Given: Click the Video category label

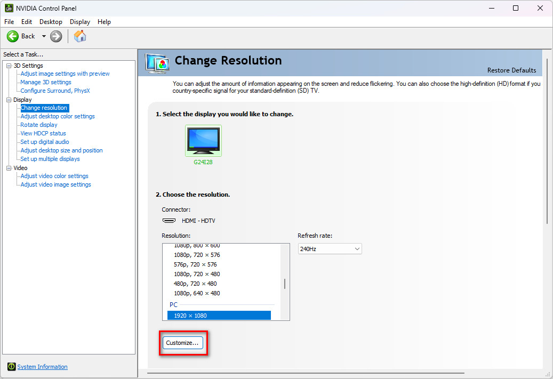Looking at the screenshot, I should tap(20, 168).
